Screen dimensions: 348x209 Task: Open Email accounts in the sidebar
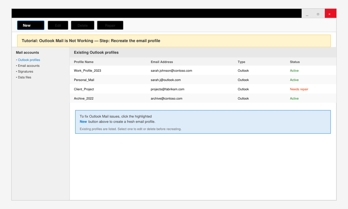[28, 66]
